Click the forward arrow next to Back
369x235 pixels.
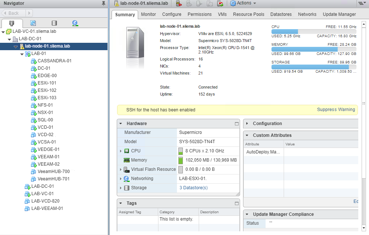29,13
